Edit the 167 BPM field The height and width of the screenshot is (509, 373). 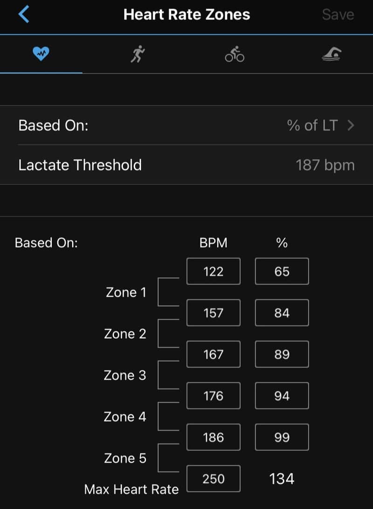pos(214,354)
